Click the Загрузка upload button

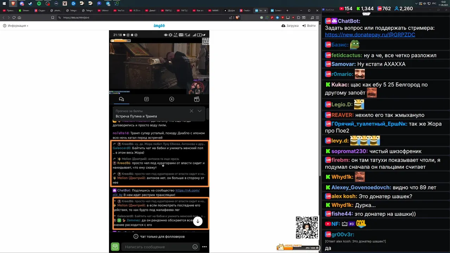[x=290, y=26]
